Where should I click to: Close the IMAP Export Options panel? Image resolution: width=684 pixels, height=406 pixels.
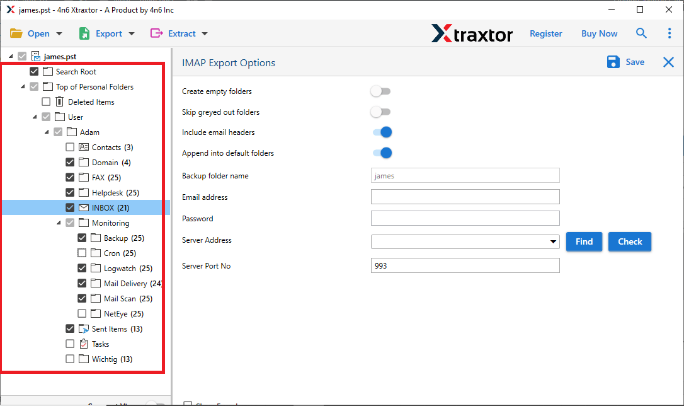(x=668, y=62)
